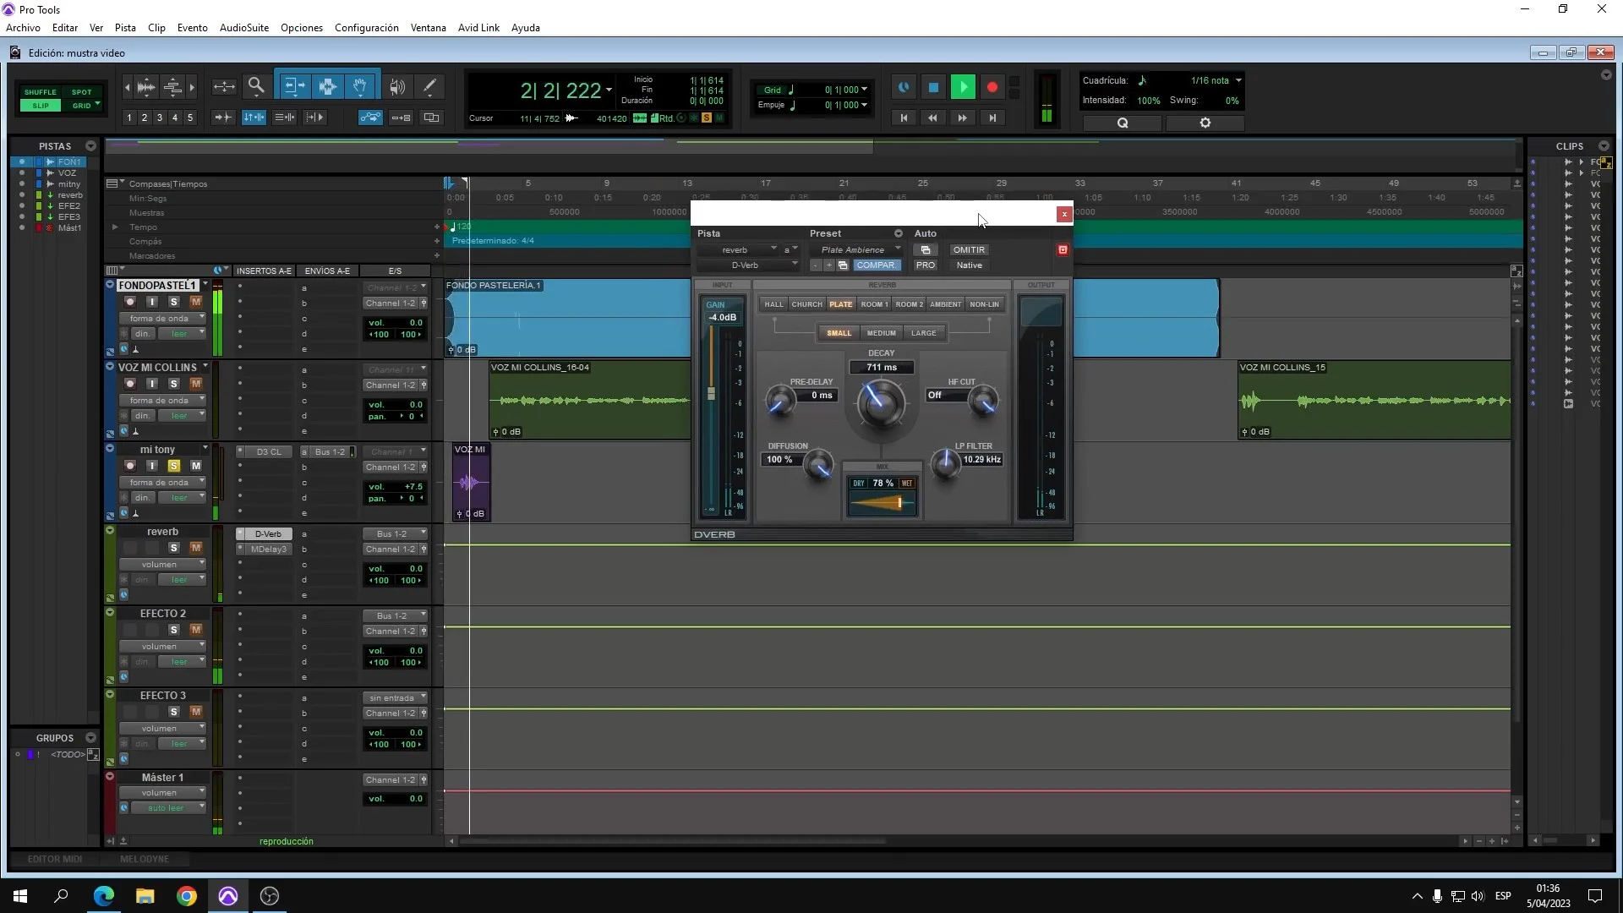Open Google Chrome from the taskbar

click(x=187, y=895)
